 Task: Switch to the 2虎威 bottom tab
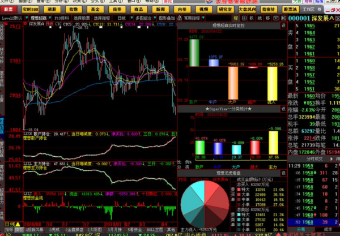(x=54, y=230)
